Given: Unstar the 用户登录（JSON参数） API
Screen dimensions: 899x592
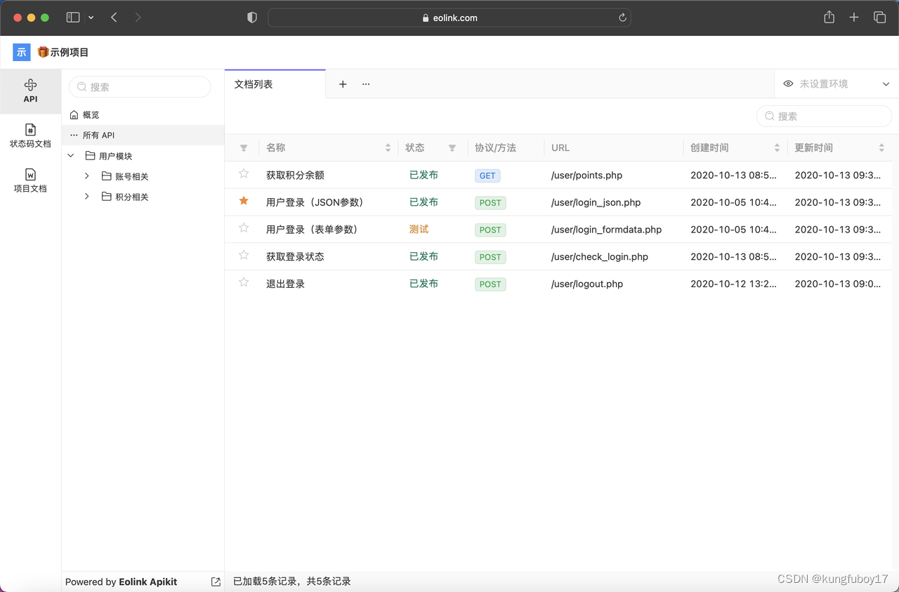Looking at the screenshot, I should [x=244, y=201].
